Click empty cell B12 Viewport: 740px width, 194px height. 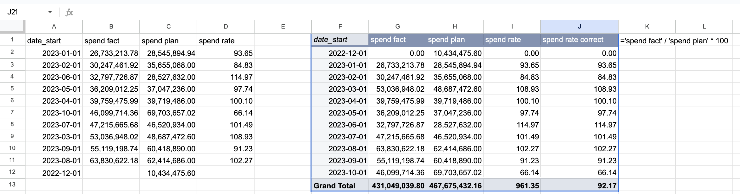tap(111, 173)
